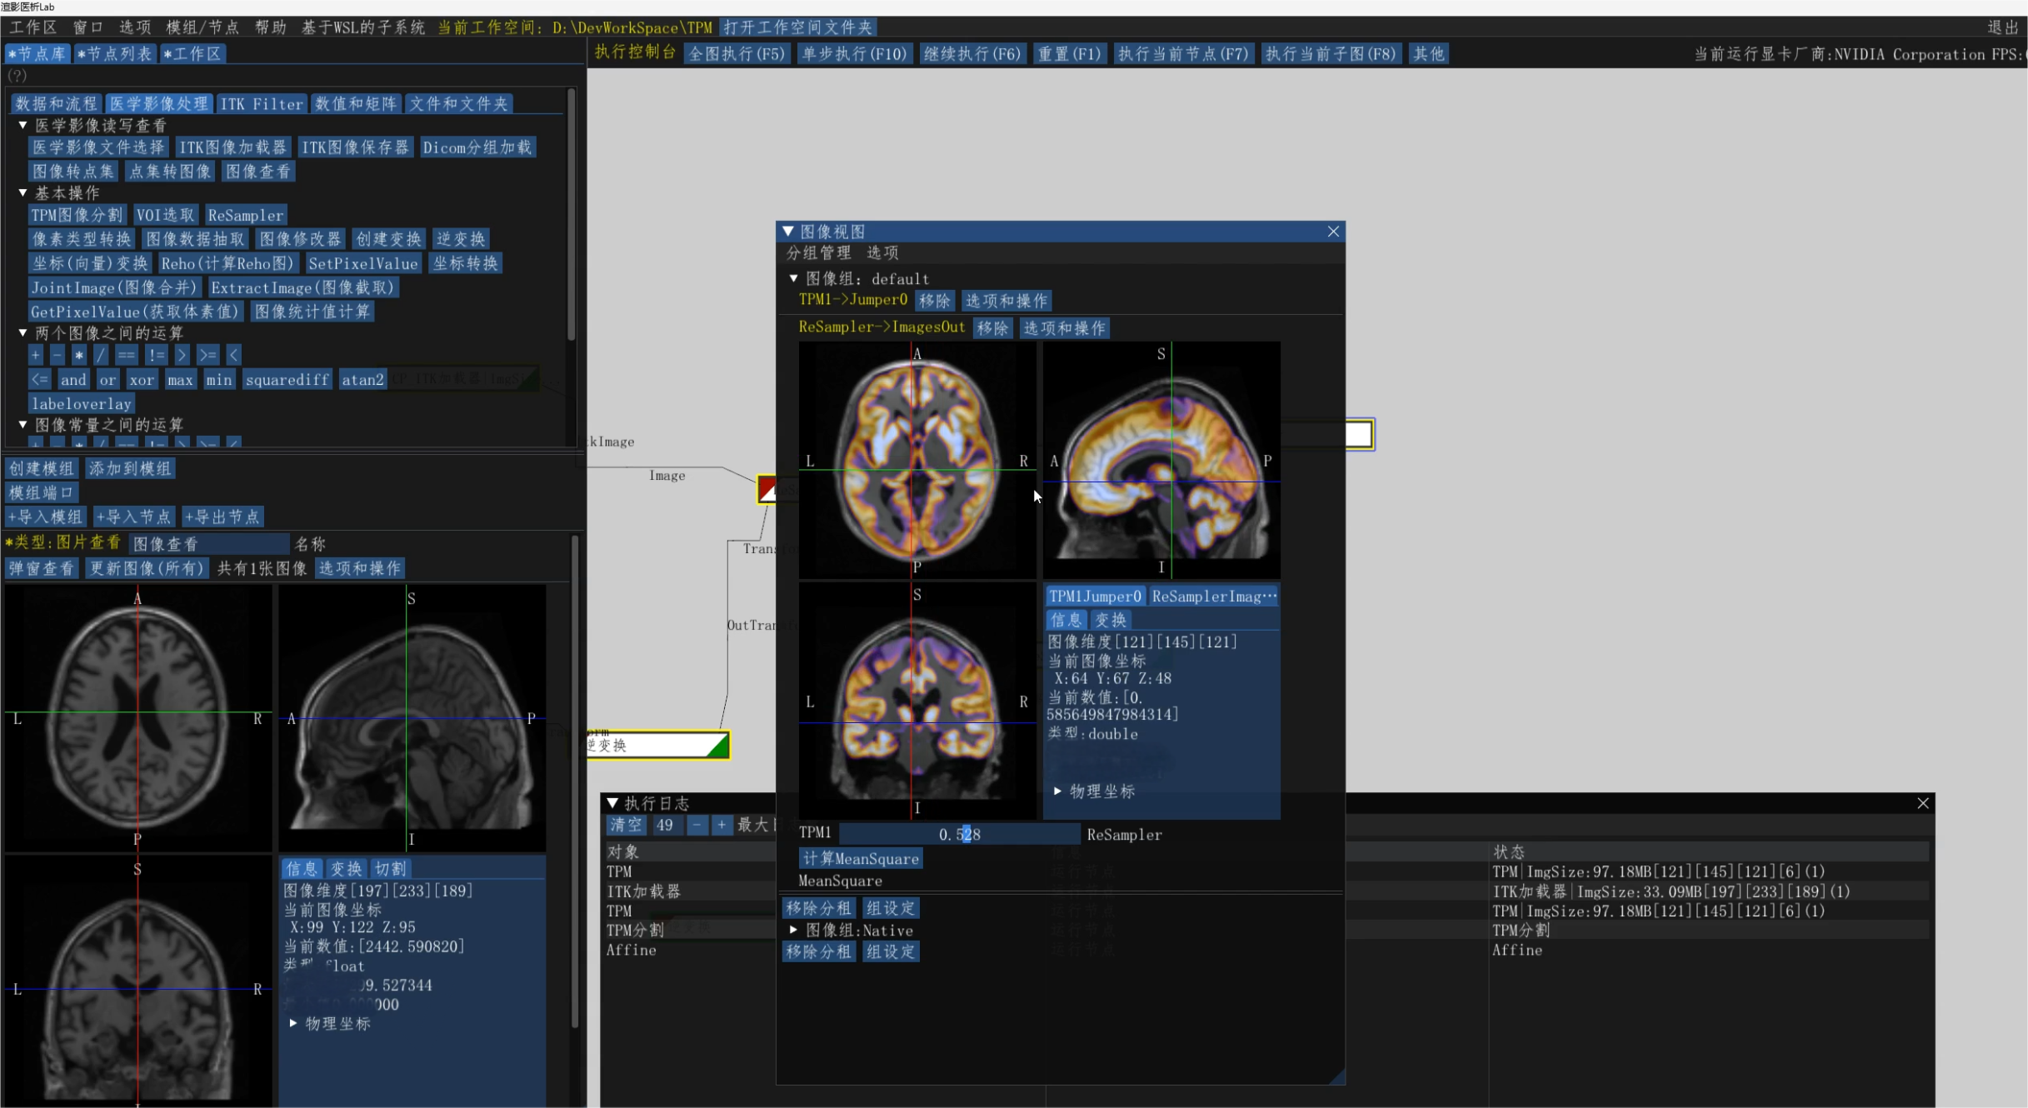Select the TPM图像分割 node tool

[x=77, y=214]
